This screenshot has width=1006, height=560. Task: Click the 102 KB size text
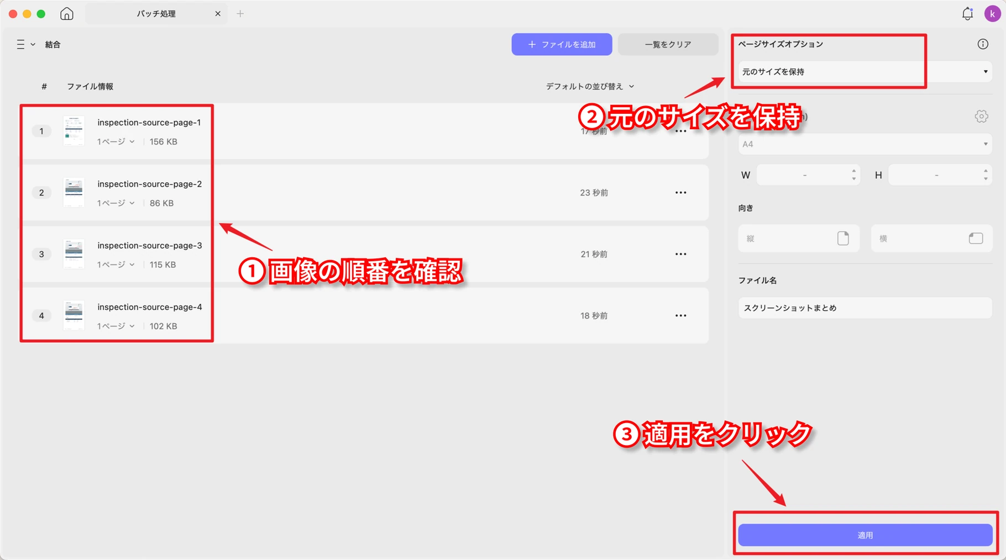coord(164,326)
